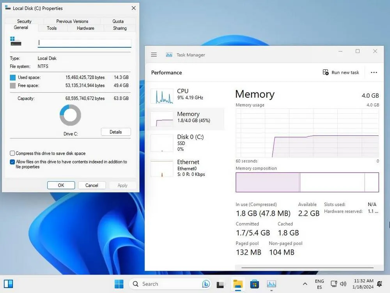
Task: Click the volume speaker icon
Action: [x=343, y=284]
